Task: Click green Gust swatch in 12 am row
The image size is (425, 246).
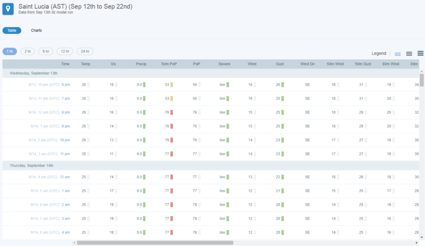Action: coord(282,177)
